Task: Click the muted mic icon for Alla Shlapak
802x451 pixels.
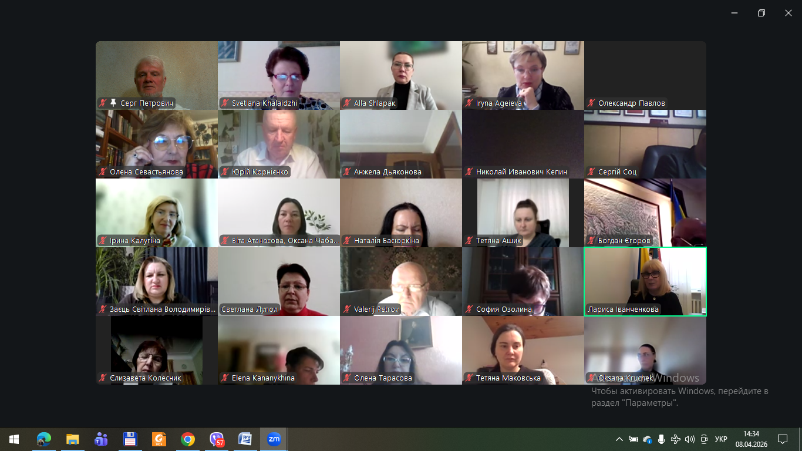Action: coord(347,103)
